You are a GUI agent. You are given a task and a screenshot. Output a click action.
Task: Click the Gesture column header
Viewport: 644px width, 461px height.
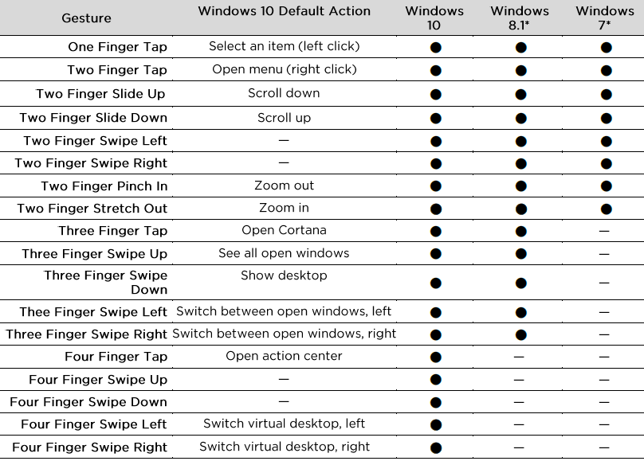coord(86,18)
